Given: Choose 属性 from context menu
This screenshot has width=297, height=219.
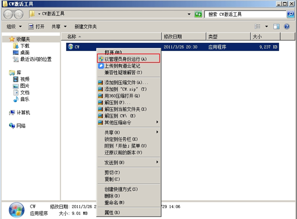Looking at the screenshot, I should [129, 213].
